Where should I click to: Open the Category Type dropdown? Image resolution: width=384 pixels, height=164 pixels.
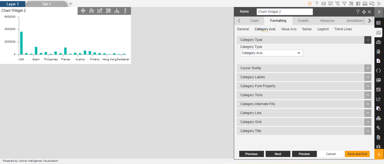point(272,53)
